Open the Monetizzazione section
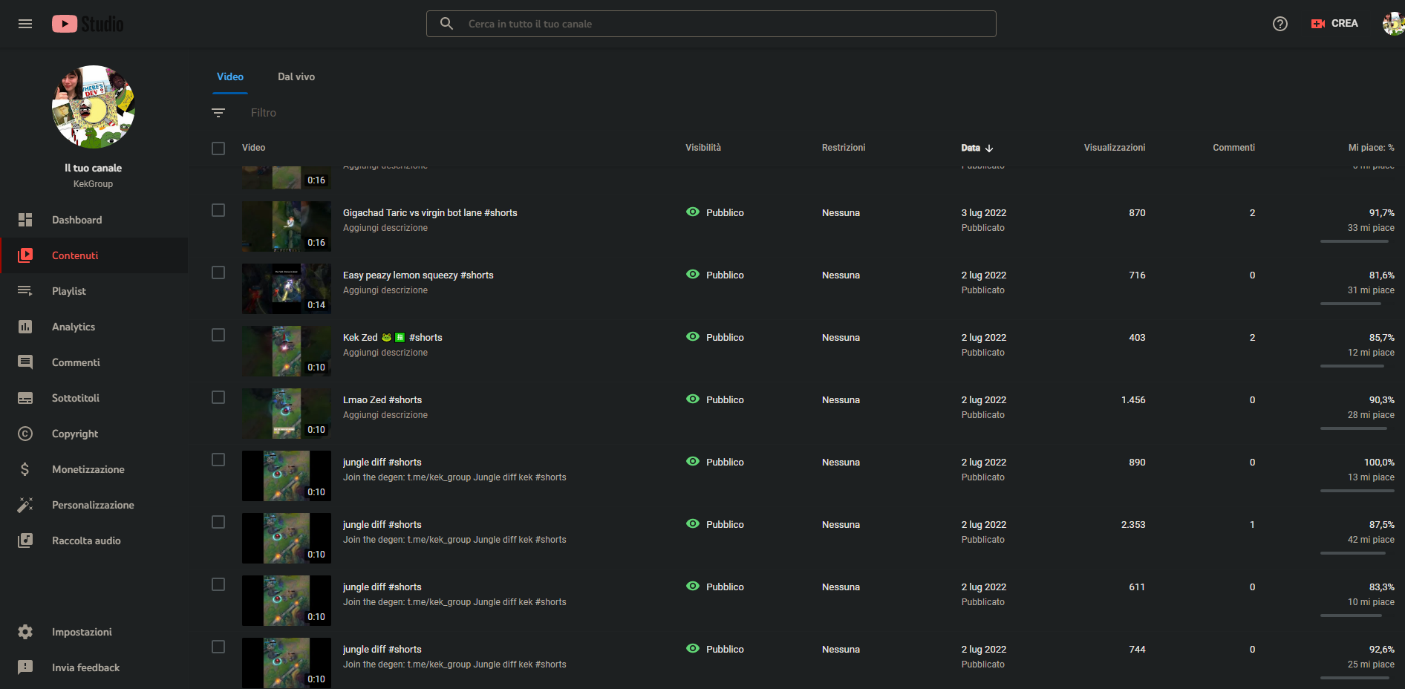Screen dimensions: 1405x689 click(94, 469)
